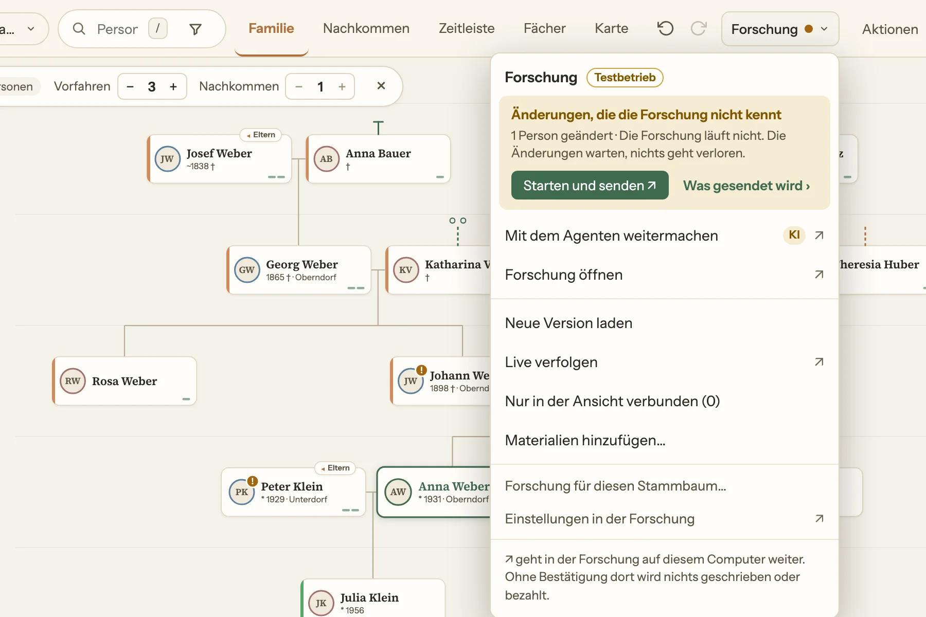Click AB avatar of Anna Bauer
Screen dimensions: 926x617
click(x=326, y=159)
